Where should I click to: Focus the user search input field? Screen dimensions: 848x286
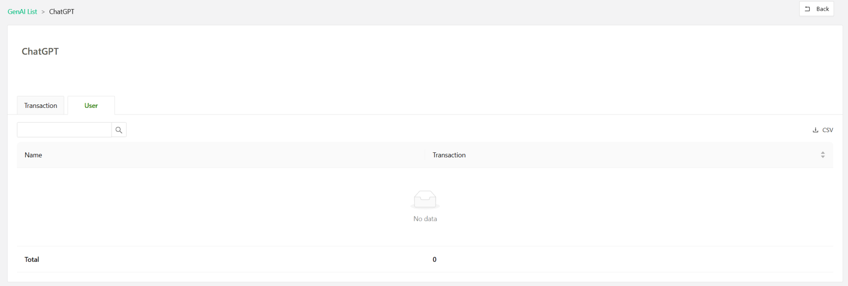pos(64,130)
